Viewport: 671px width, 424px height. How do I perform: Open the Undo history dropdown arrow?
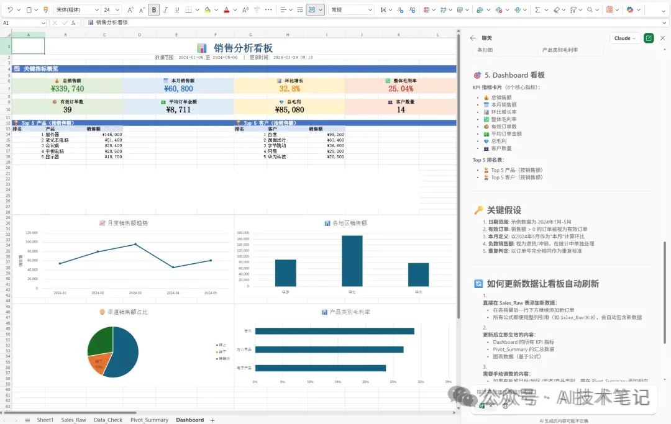(x=19, y=9)
